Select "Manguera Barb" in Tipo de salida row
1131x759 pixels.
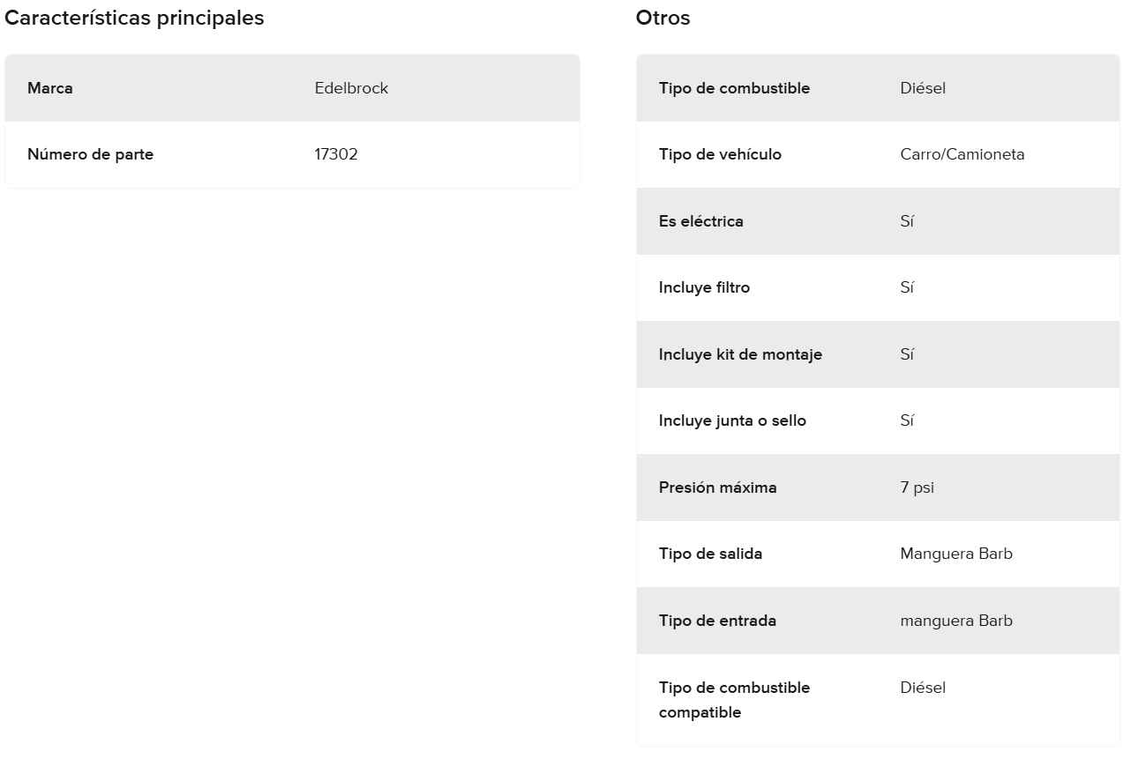[x=956, y=554]
